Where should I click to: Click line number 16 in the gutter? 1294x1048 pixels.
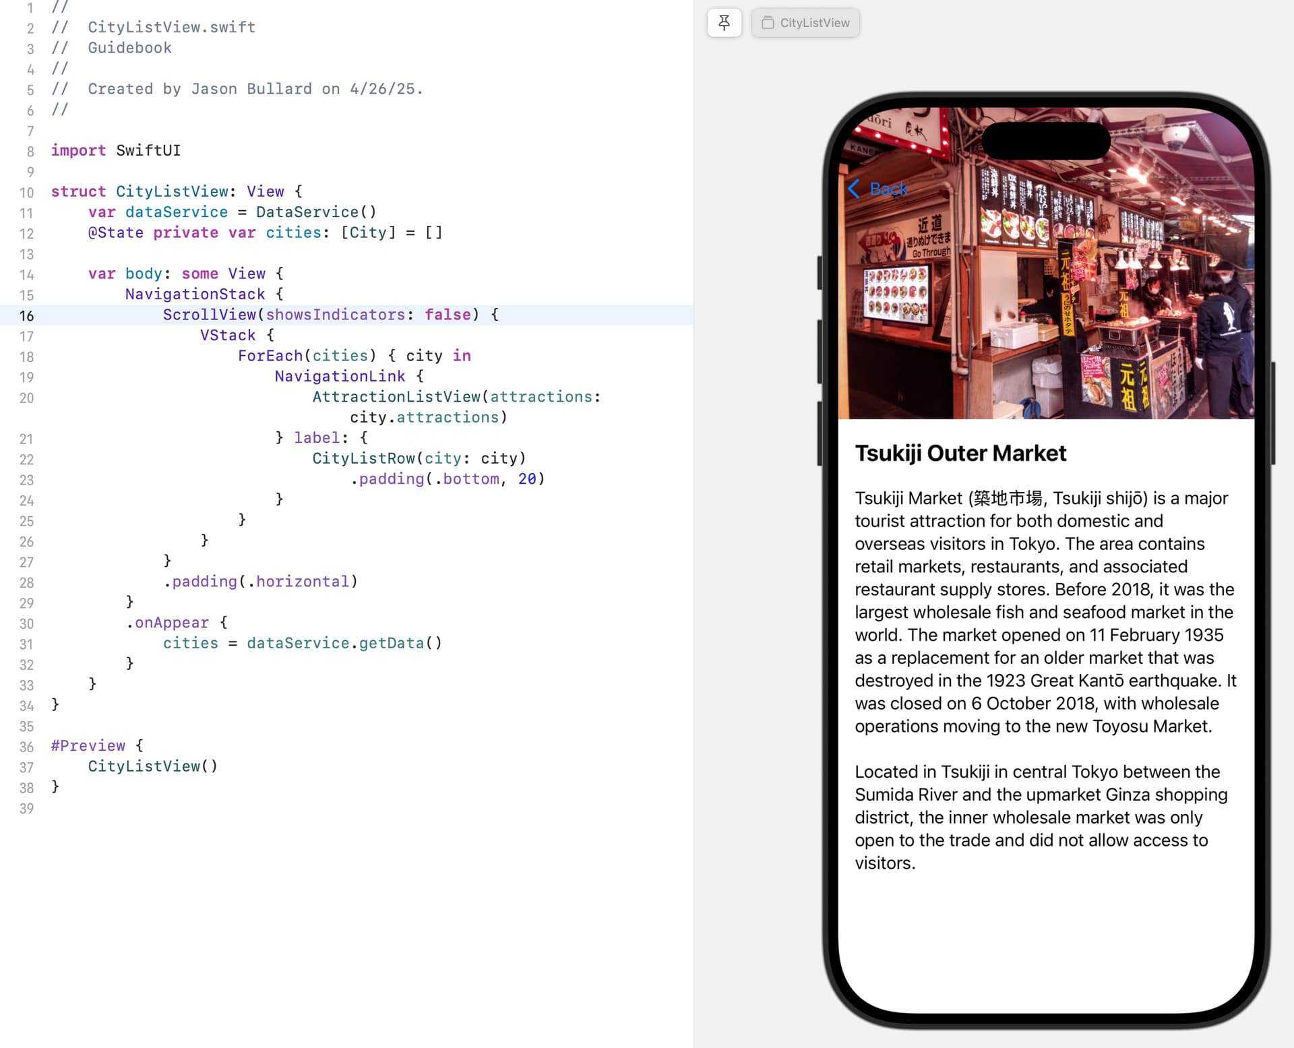(26, 315)
